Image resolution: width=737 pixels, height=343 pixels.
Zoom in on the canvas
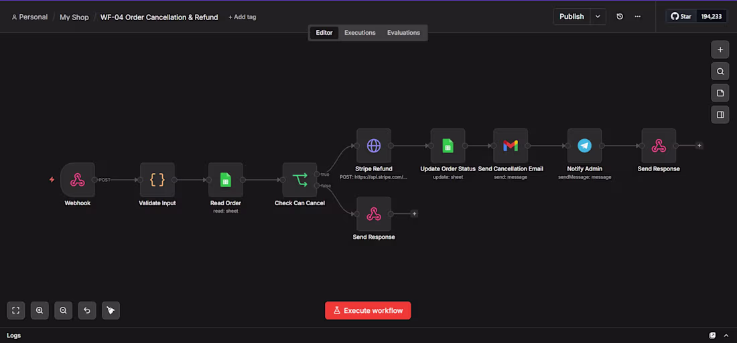tap(40, 310)
